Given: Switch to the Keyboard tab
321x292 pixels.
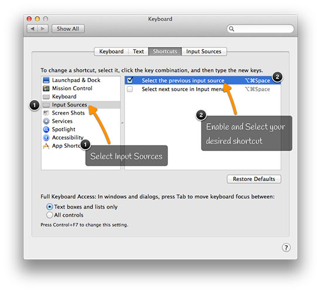Looking at the screenshot, I should [111, 52].
